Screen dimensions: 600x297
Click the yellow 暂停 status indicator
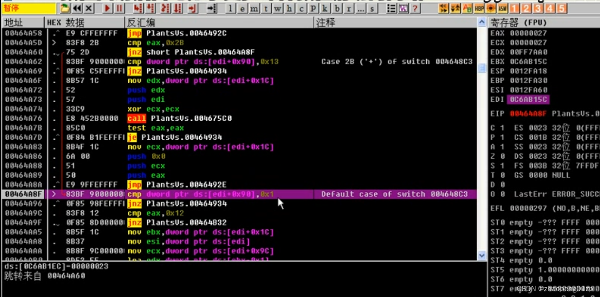coord(28,8)
